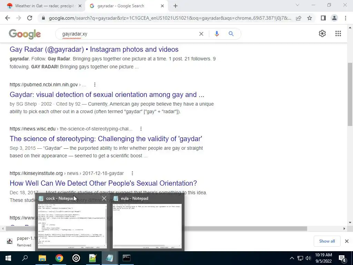Click the browser forward arrow
353x265 pixels.
[x=19, y=18]
